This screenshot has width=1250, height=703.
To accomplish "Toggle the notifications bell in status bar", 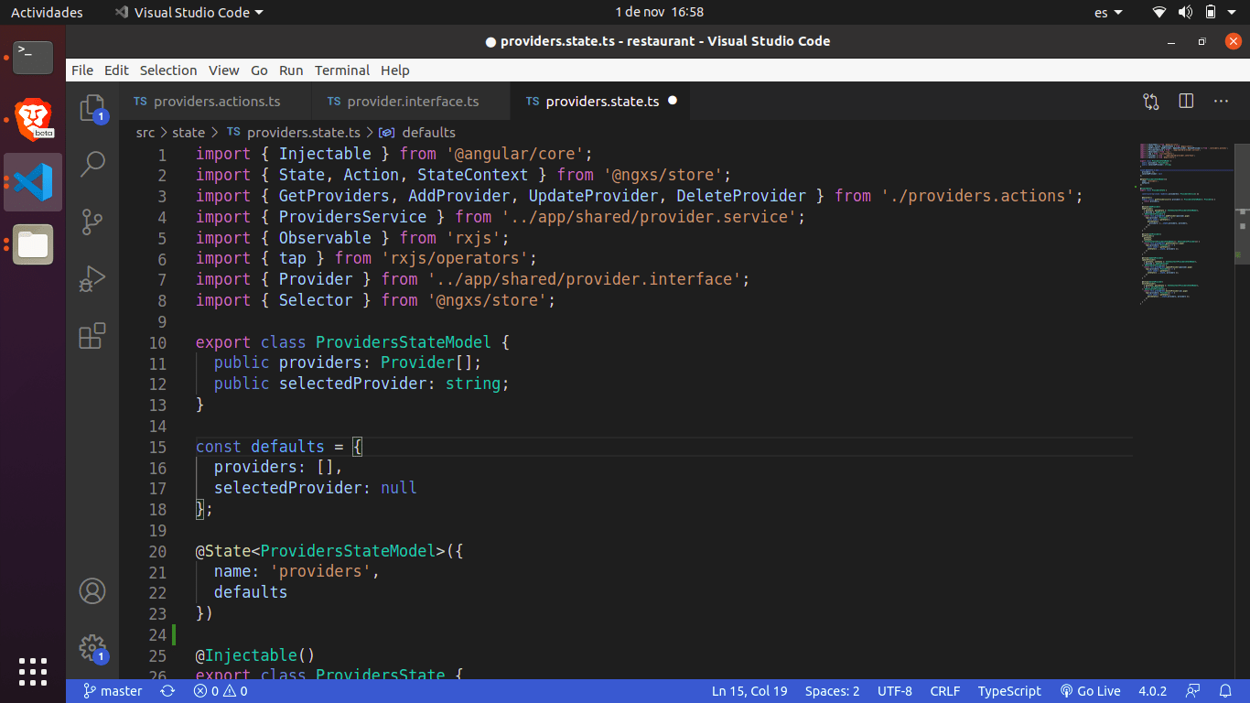I will point(1225,691).
